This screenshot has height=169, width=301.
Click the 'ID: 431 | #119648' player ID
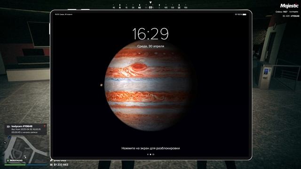click(x=291, y=16)
